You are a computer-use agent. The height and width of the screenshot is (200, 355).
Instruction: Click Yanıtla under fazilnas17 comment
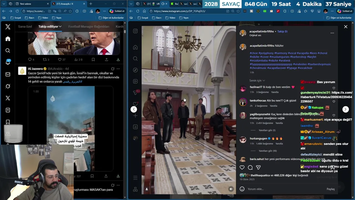coord(275,92)
